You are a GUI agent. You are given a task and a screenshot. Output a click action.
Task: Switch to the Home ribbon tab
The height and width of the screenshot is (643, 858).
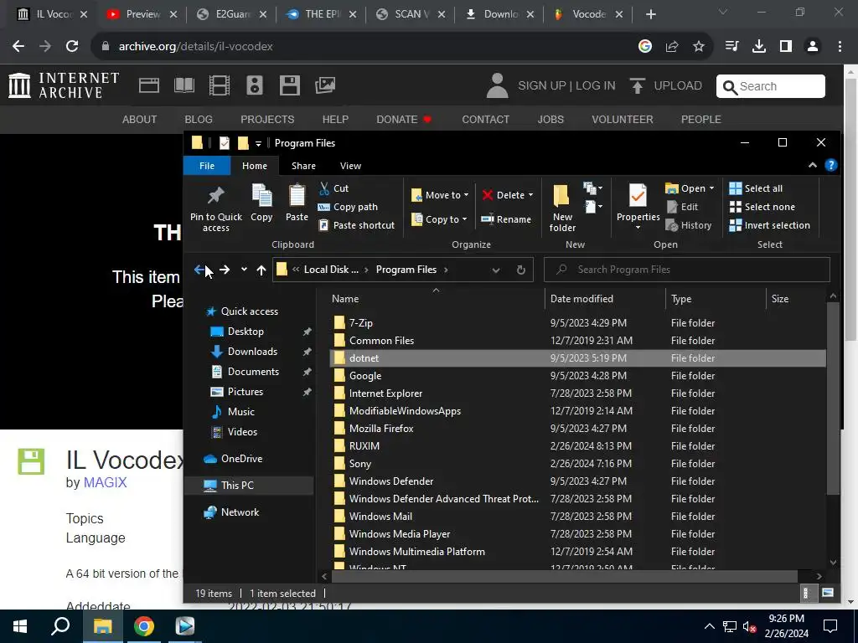255,166
